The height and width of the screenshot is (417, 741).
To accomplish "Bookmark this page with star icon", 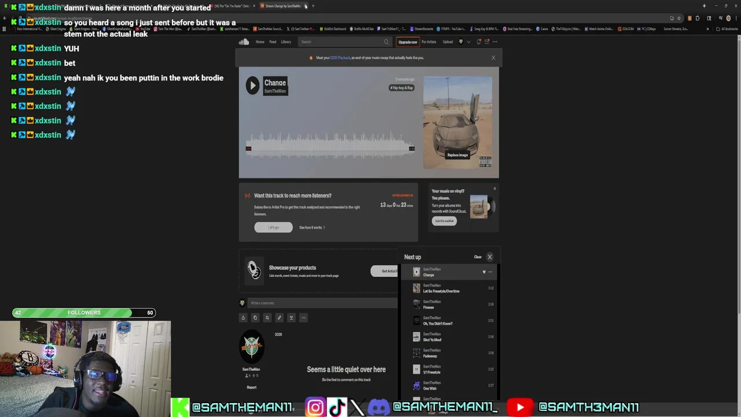I will pos(679,18).
